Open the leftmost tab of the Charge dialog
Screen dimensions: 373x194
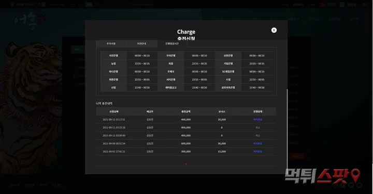[x=111, y=43]
